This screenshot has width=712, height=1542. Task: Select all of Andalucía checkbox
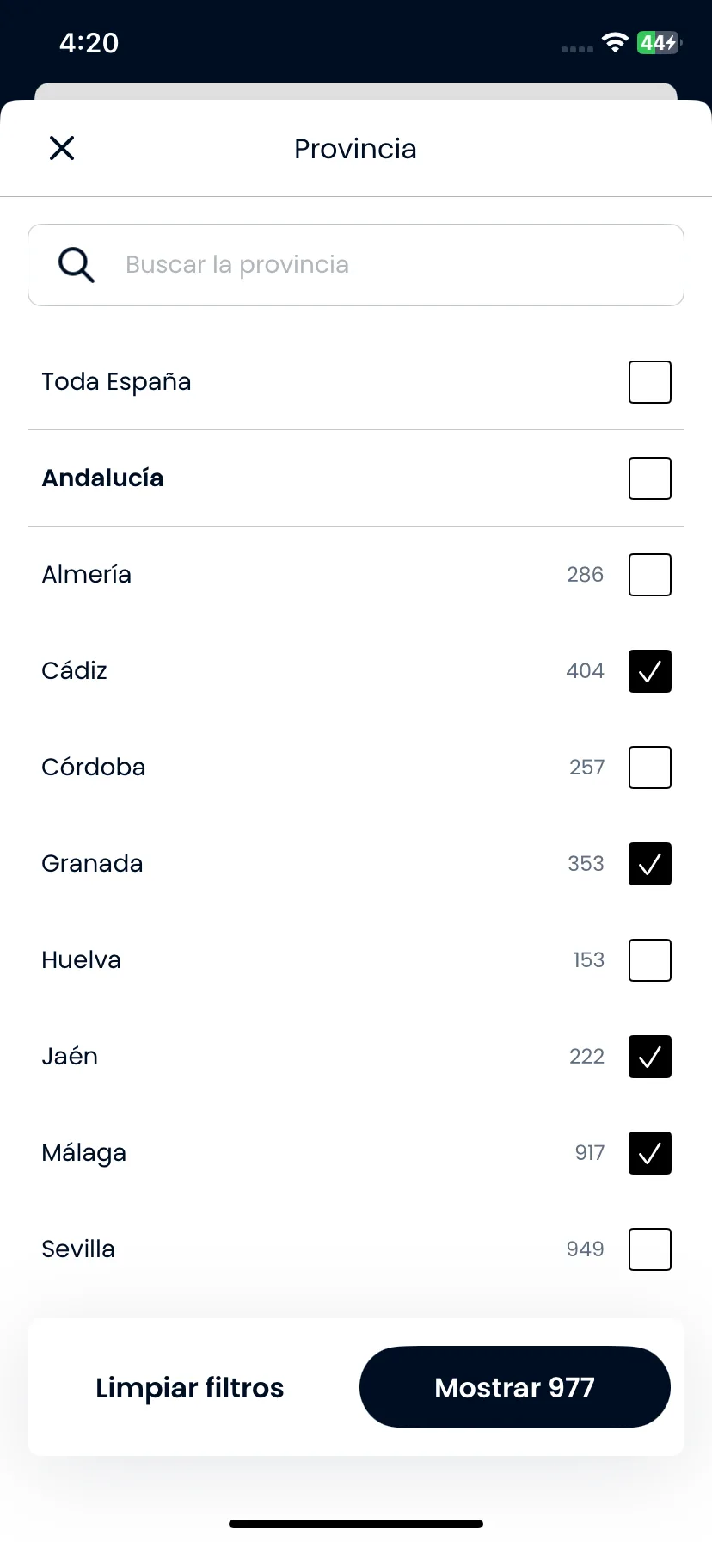650,478
